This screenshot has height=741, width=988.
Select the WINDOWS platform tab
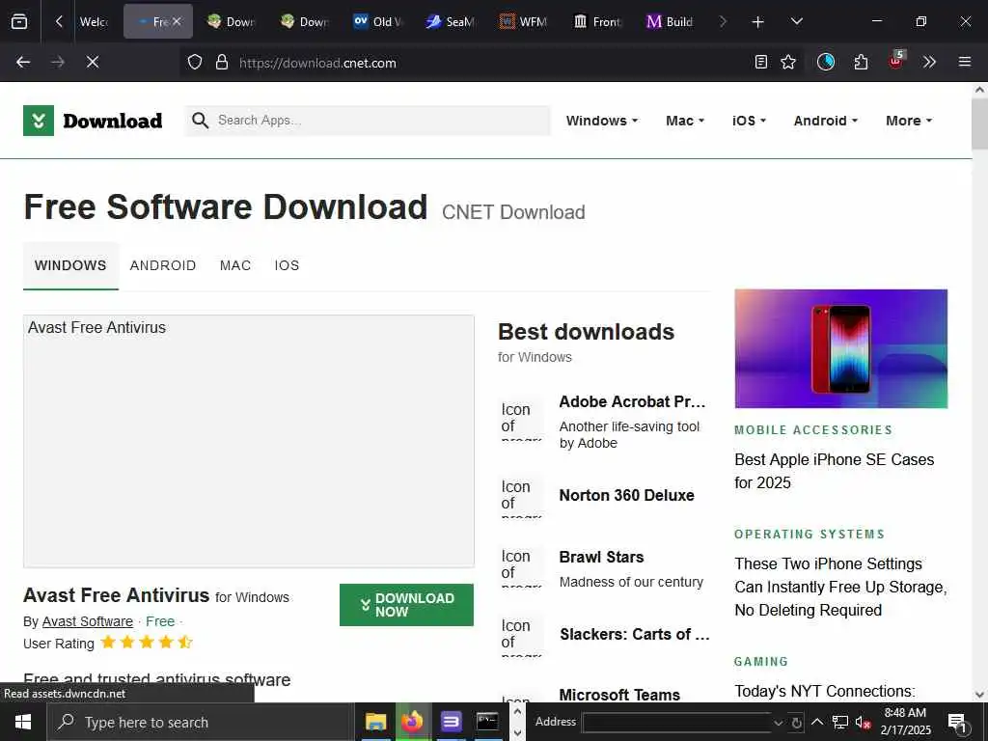tap(70, 265)
